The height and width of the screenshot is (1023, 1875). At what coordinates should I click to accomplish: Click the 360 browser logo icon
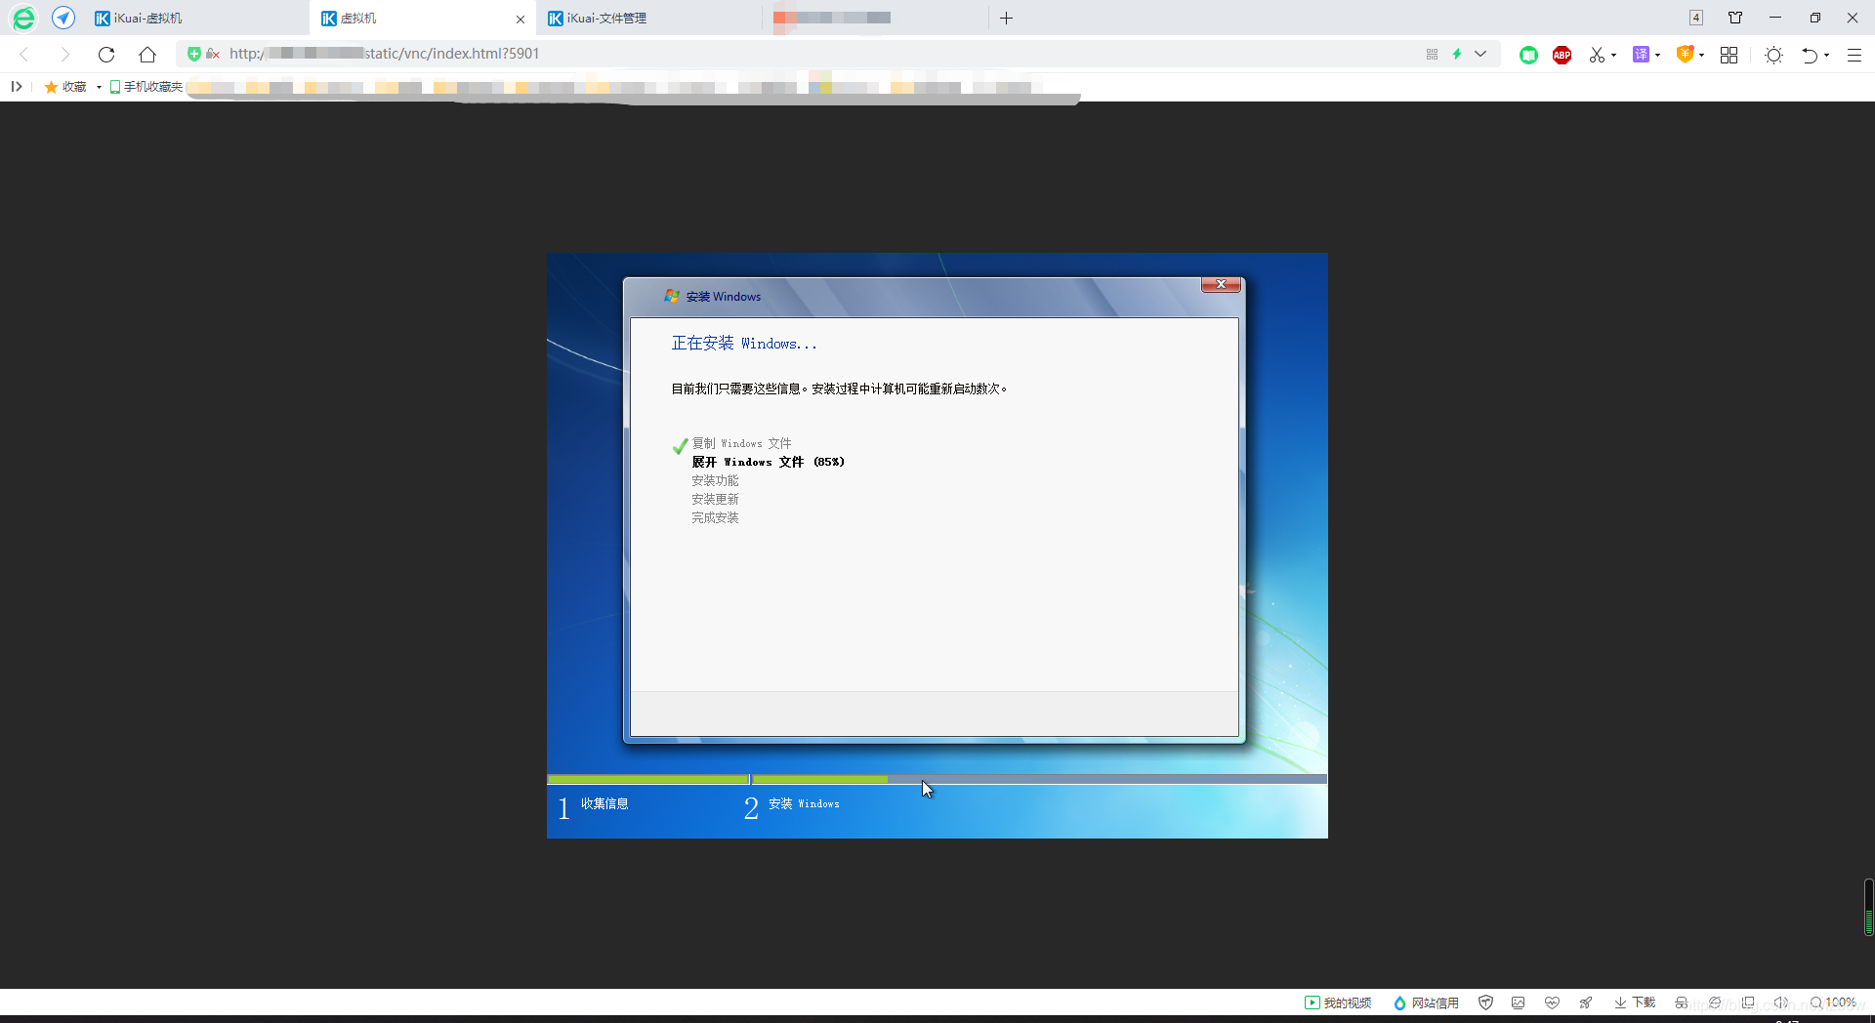(23, 18)
